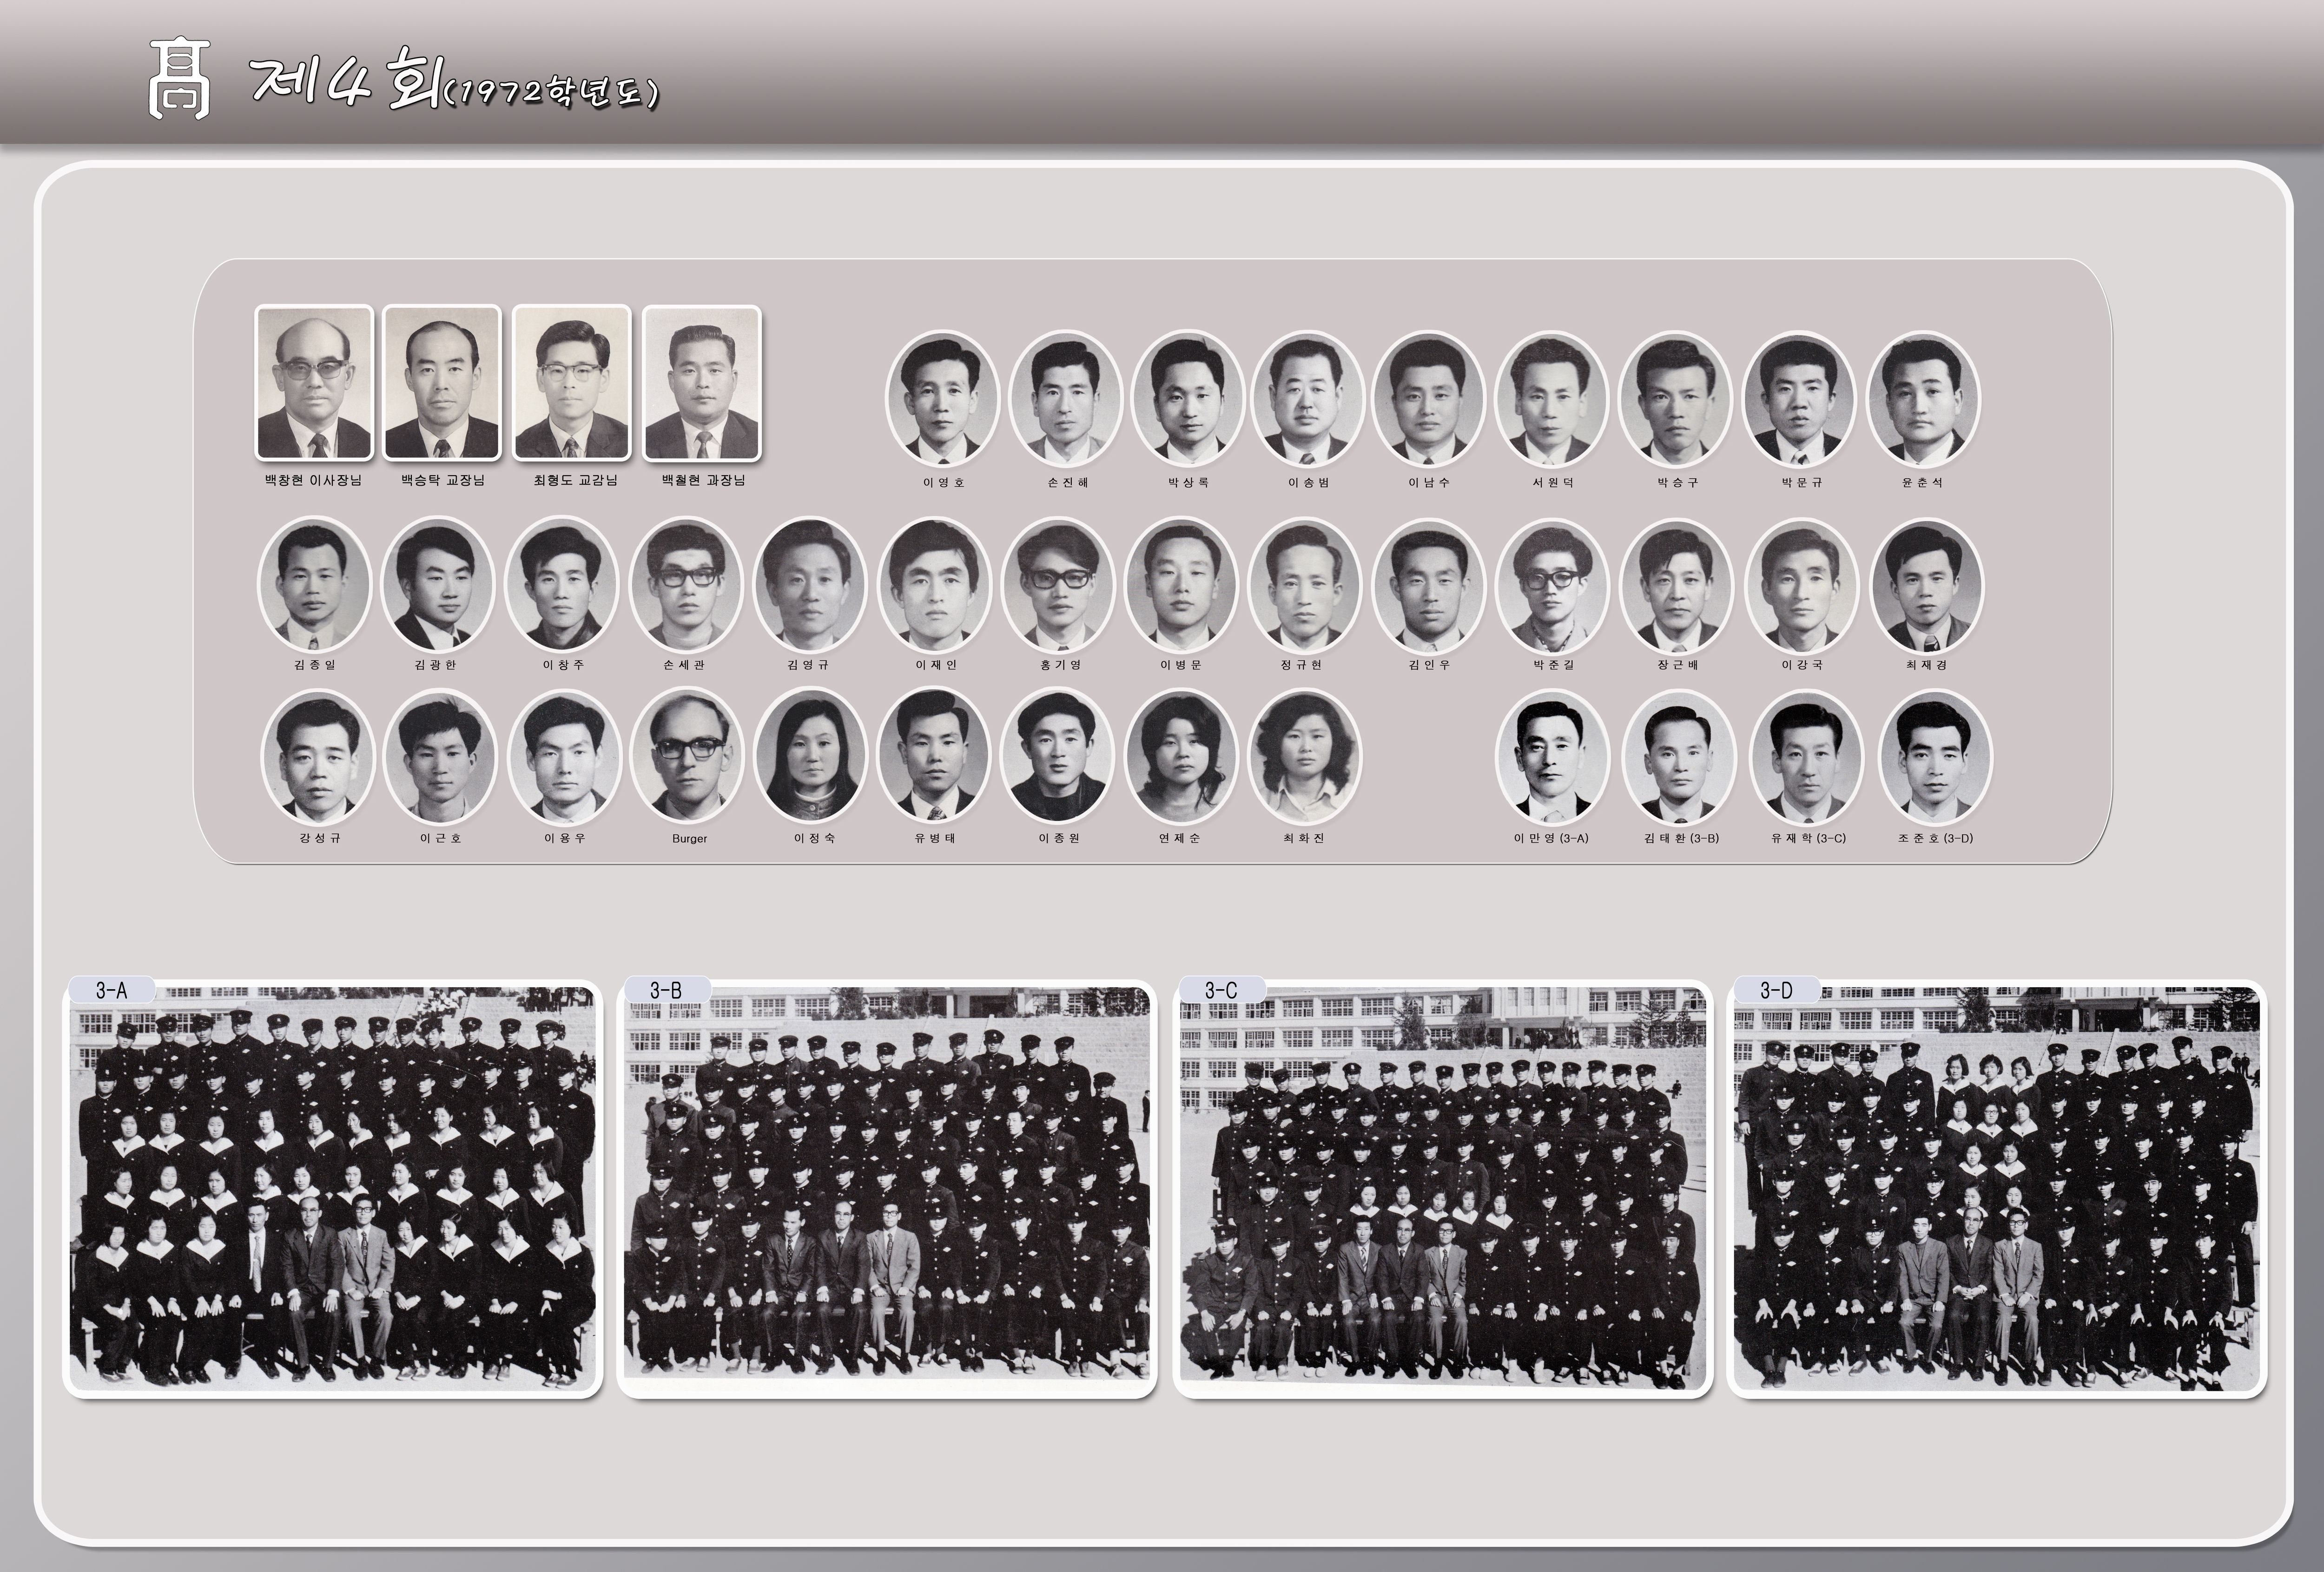Click portrait labeled 백승탁 교장님
This screenshot has width=2324, height=1572.
pyautogui.click(x=442, y=383)
